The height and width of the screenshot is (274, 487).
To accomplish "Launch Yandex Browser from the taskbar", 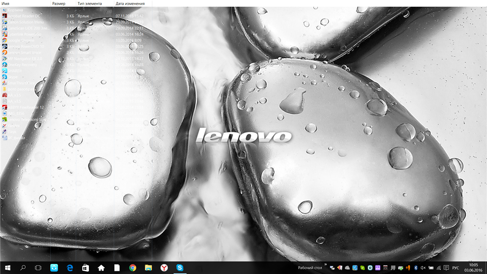I will tap(164, 268).
